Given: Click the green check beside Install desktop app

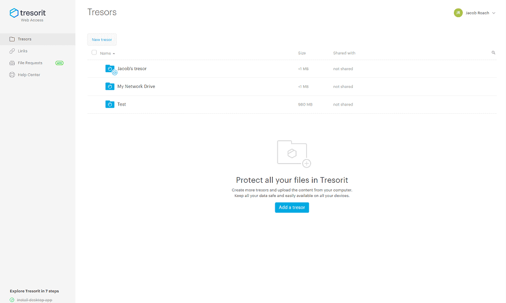Looking at the screenshot, I should click(12, 300).
